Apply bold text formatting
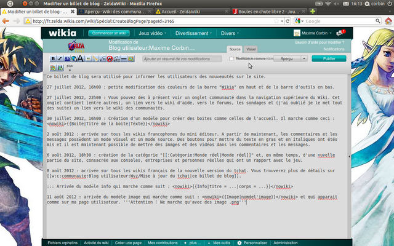394x246 pixels. [x=53, y=59]
